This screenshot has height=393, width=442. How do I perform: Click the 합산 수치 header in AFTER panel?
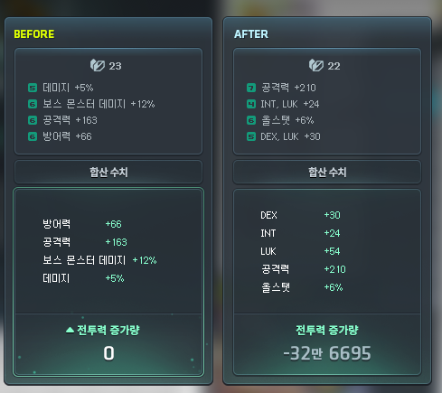tap(327, 173)
